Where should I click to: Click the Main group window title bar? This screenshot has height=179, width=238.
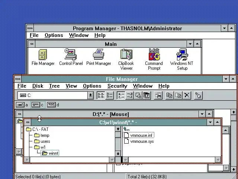tap(111, 44)
